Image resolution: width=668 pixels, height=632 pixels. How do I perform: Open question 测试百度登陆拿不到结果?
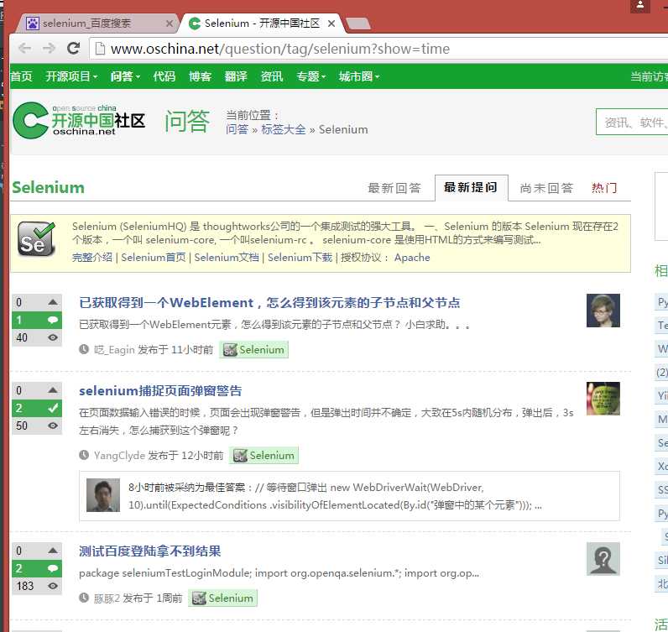coord(149,551)
